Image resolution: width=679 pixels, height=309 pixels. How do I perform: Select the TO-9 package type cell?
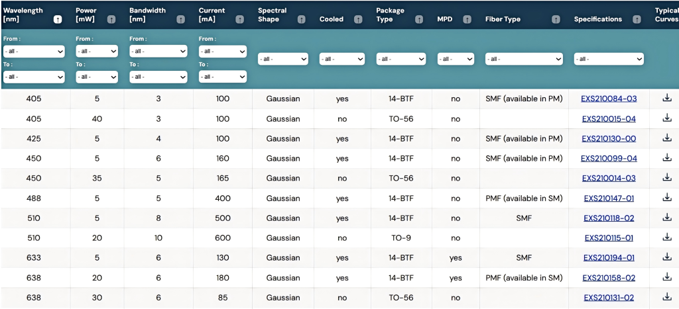click(x=401, y=238)
